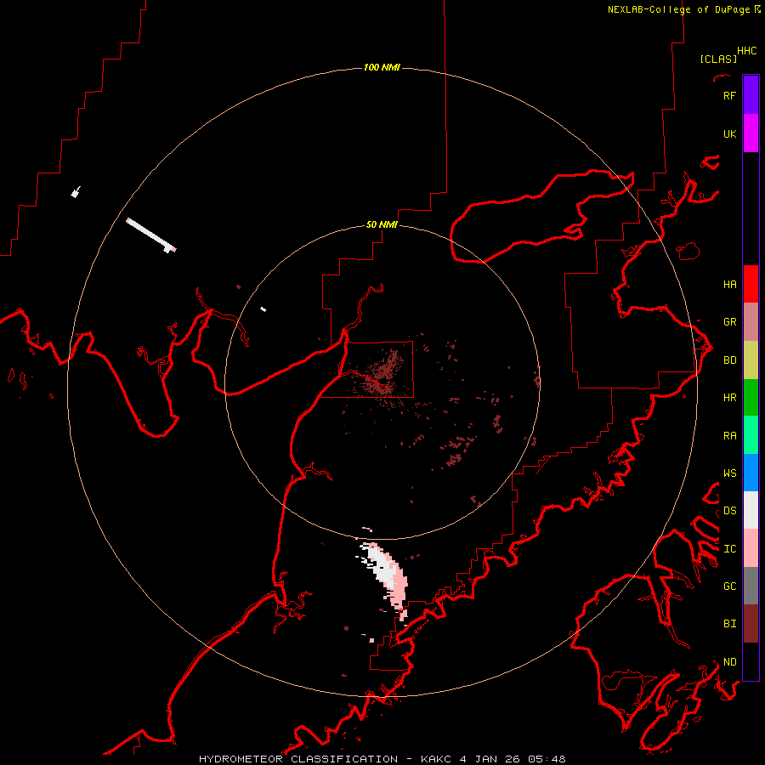Click the "NEXLAB-College of DuPage" watermark text
This screenshot has width=765, height=765.
(x=678, y=9)
